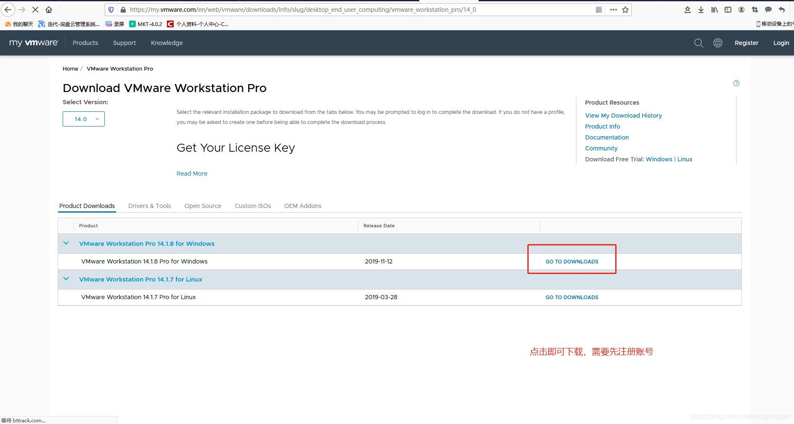Click the my vmware logo
This screenshot has width=794, height=424.
(34, 43)
